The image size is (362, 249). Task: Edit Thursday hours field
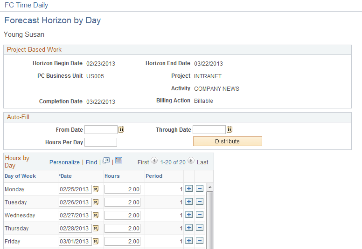122,228
